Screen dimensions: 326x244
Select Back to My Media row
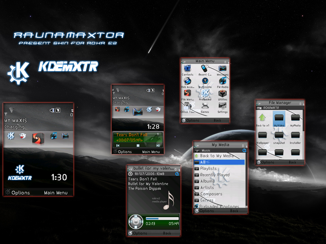click(x=220, y=156)
